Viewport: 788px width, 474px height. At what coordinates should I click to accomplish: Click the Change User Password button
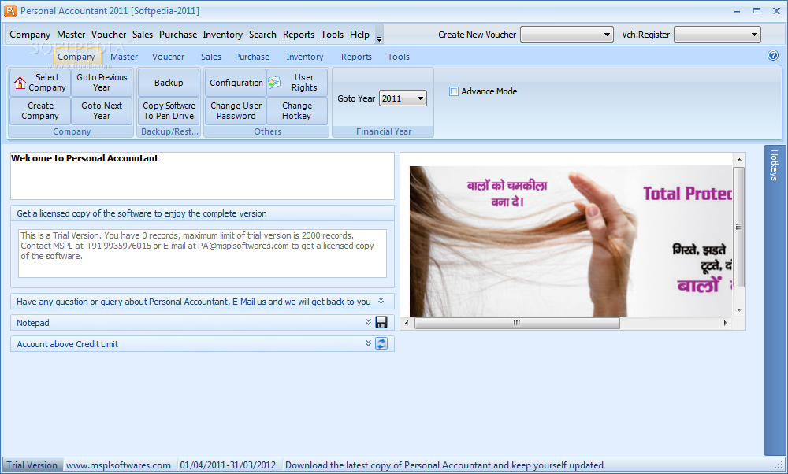click(x=236, y=110)
